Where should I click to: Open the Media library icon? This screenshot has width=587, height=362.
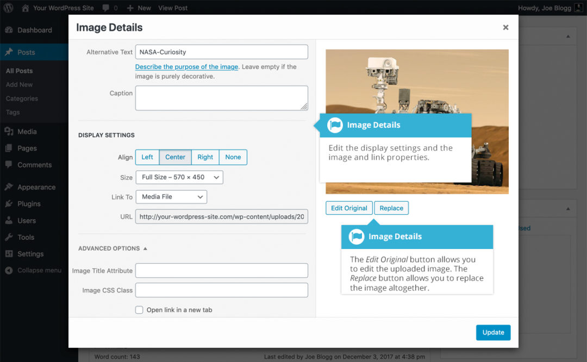click(x=10, y=131)
